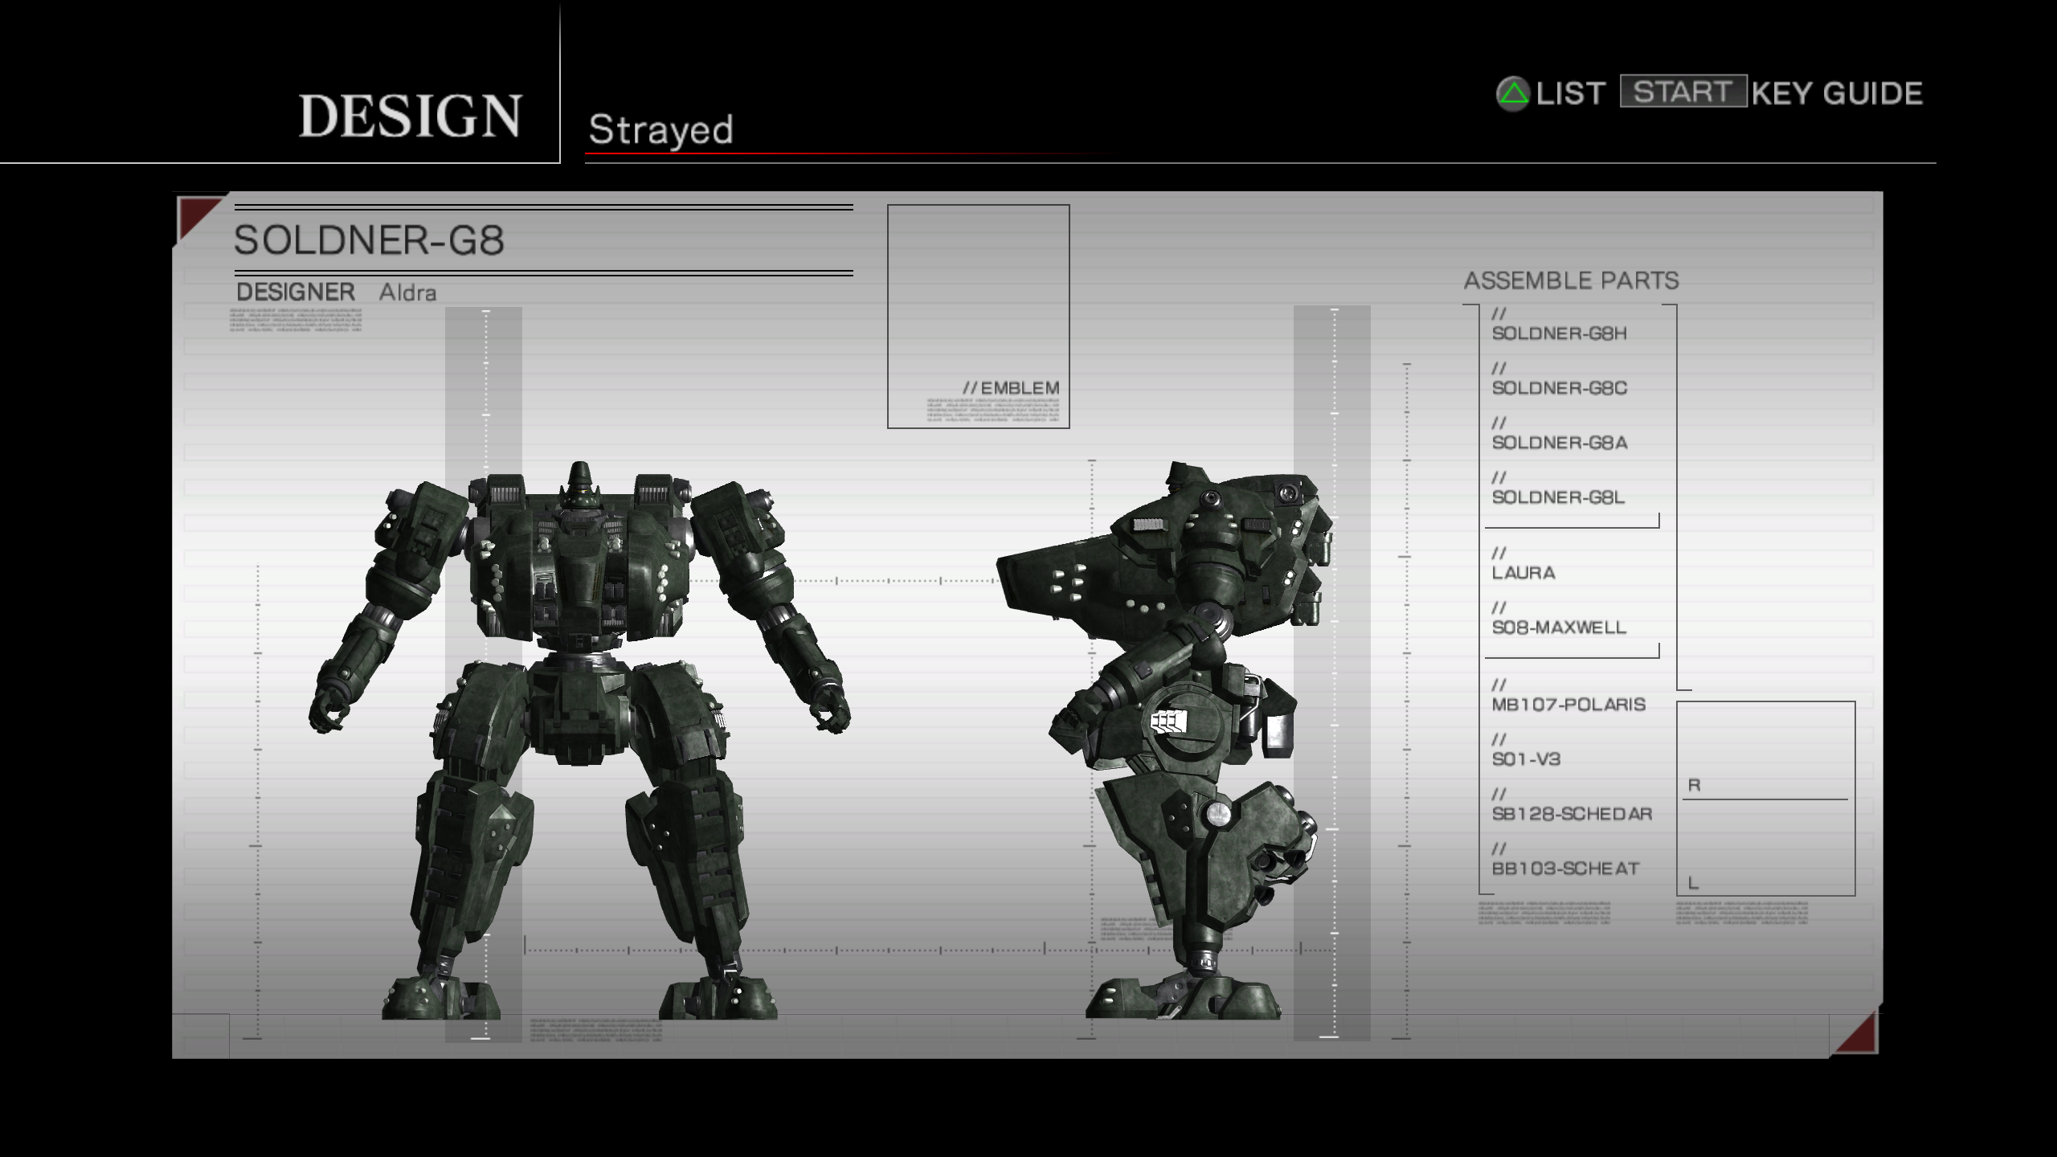Click the designer name Aldra
This screenshot has height=1157, width=2057.
click(x=407, y=292)
